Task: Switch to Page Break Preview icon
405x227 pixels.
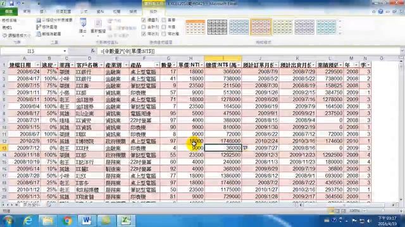Action: (x=343, y=211)
